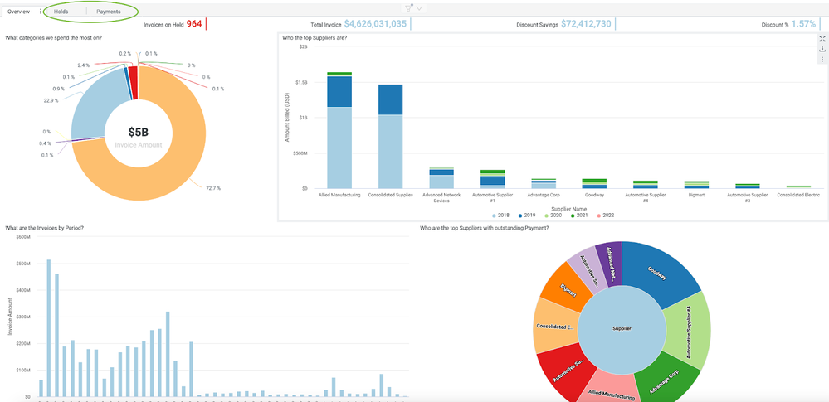829x402 pixels.
Task: Download the top Suppliers chart
Action: point(822,49)
